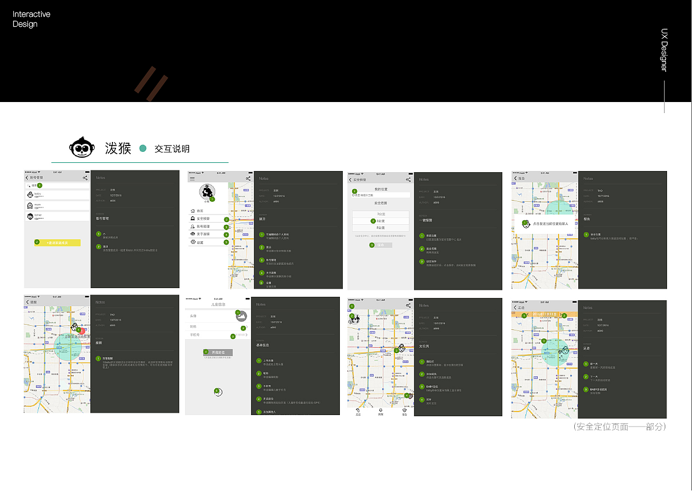Open 安全预警 in the side menu

pyautogui.click(x=208, y=219)
